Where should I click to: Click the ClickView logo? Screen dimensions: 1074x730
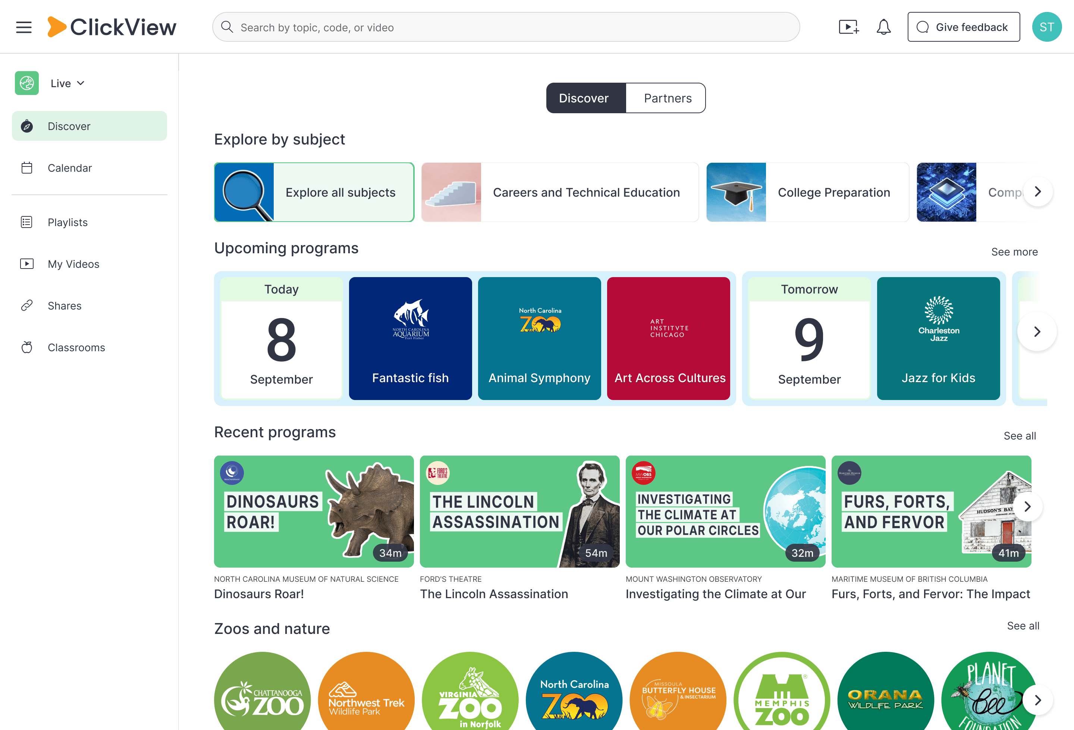[x=112, y=27]
